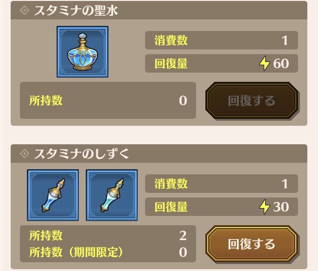Screen dimensions: 318x271
Task: Tap the consumption value 1 in the 聖水 panel
Action: (285, 41)
